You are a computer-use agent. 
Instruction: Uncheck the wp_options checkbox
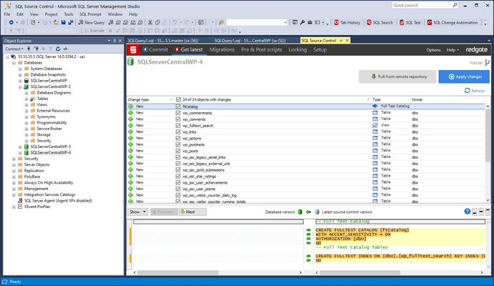pos(178,138)
